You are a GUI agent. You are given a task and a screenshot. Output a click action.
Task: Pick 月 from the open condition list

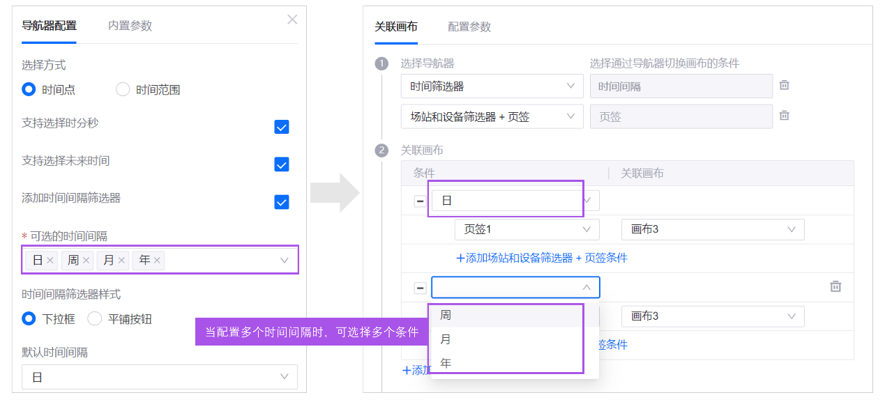(446, 339)
